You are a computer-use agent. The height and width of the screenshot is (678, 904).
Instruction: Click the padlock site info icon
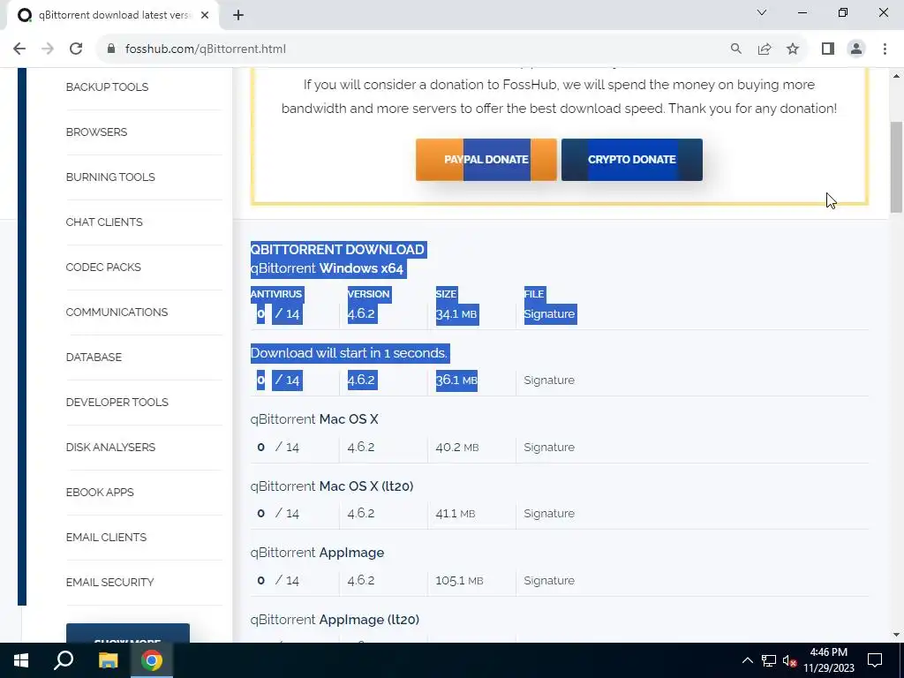click(x=111, y=49)
